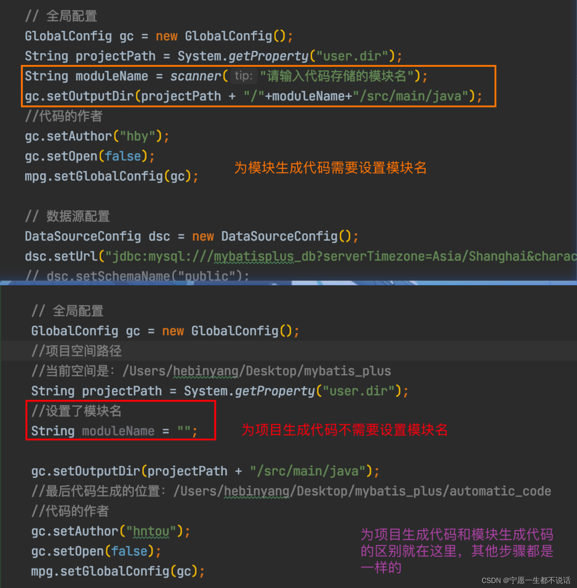Image resolution: width=577 pixels, height=588 pixels.
Task: Click the comment '//最后代码生成的位置' line
Action: coord(291,491)
